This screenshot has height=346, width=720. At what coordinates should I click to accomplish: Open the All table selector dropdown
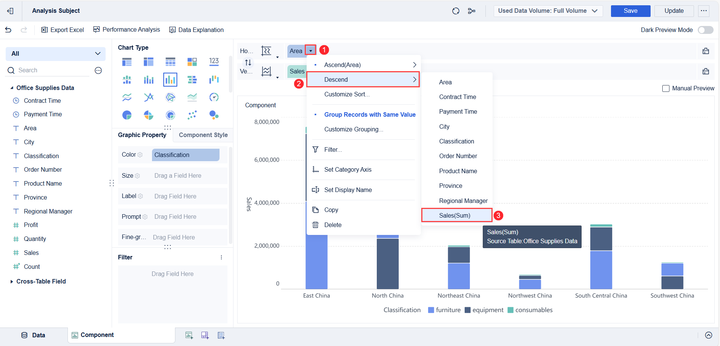click(x=55, y=54)
